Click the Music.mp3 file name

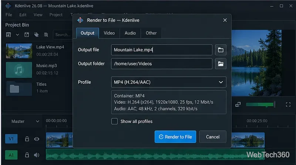47,66
